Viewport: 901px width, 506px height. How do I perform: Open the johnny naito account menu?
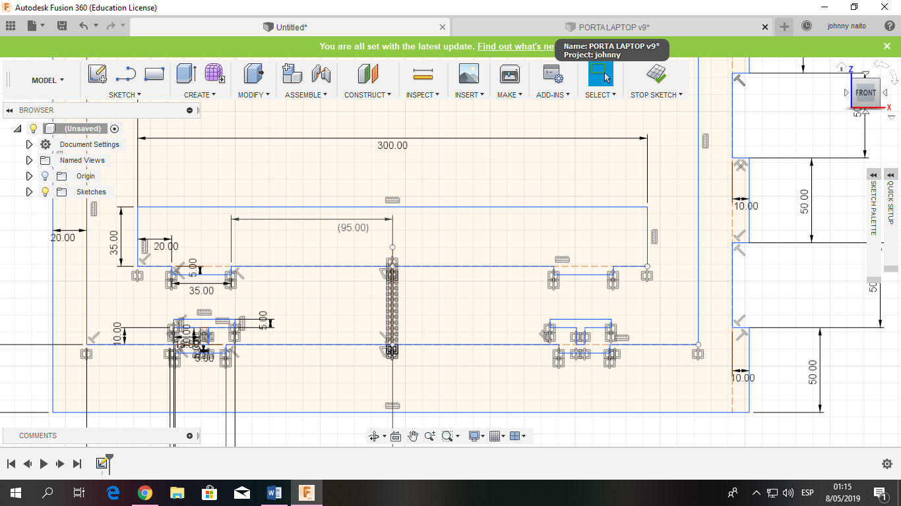(x=847, y=26)
